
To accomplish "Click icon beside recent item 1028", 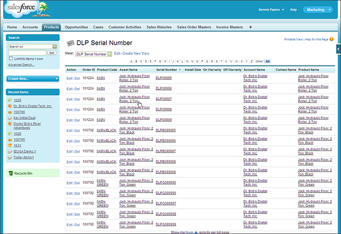I will (x=10, y=134).
